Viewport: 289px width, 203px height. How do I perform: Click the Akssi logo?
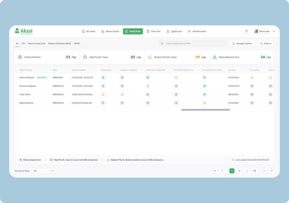[24, 31]
